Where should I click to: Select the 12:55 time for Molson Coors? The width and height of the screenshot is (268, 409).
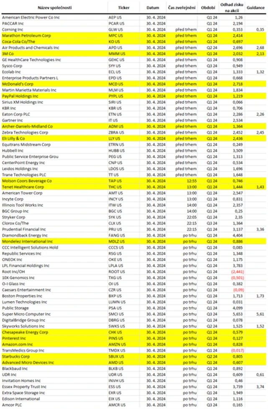point(192,181)
